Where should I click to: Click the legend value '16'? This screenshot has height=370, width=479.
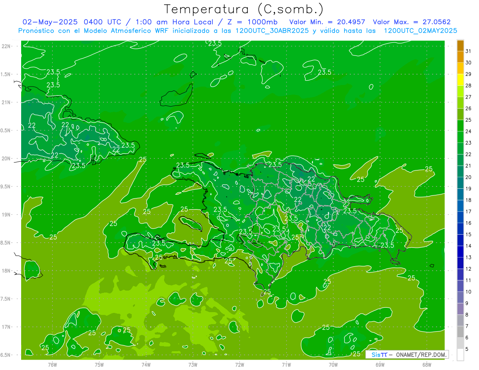(x=469, y=223)
